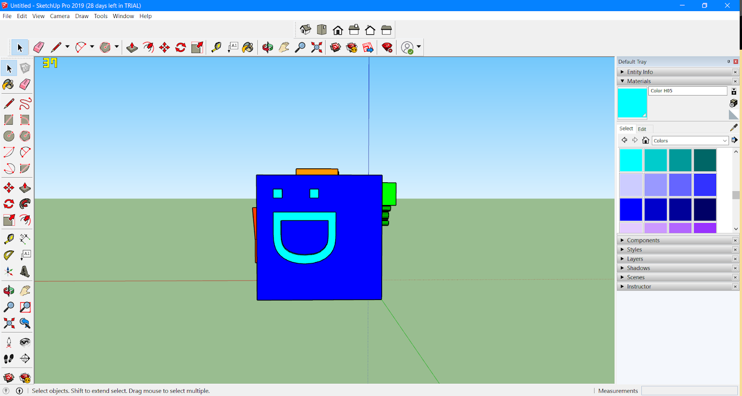Open the Draw menu
Viewport: 742px width, 396px height.
[82, 16]
